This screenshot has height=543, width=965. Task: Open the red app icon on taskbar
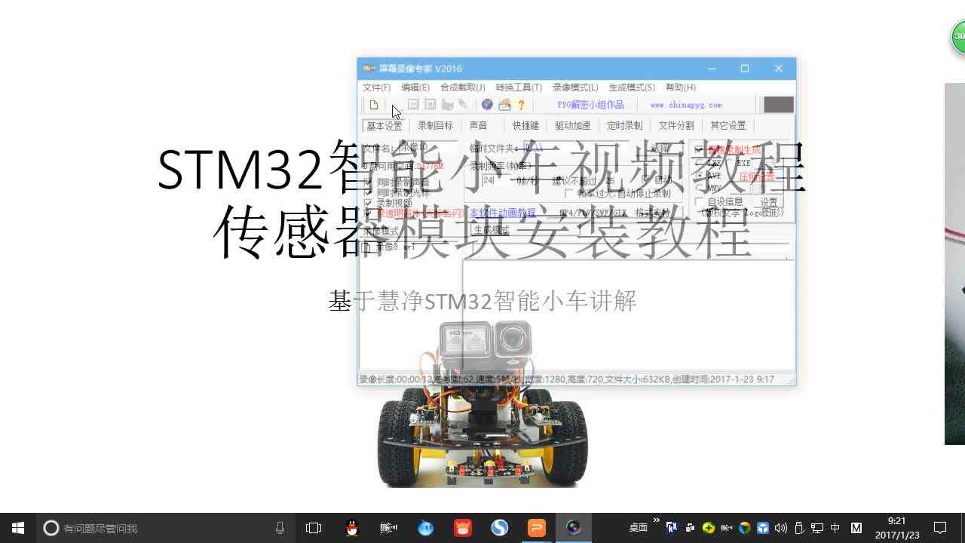pyautogui.click(x=463, y=528)
